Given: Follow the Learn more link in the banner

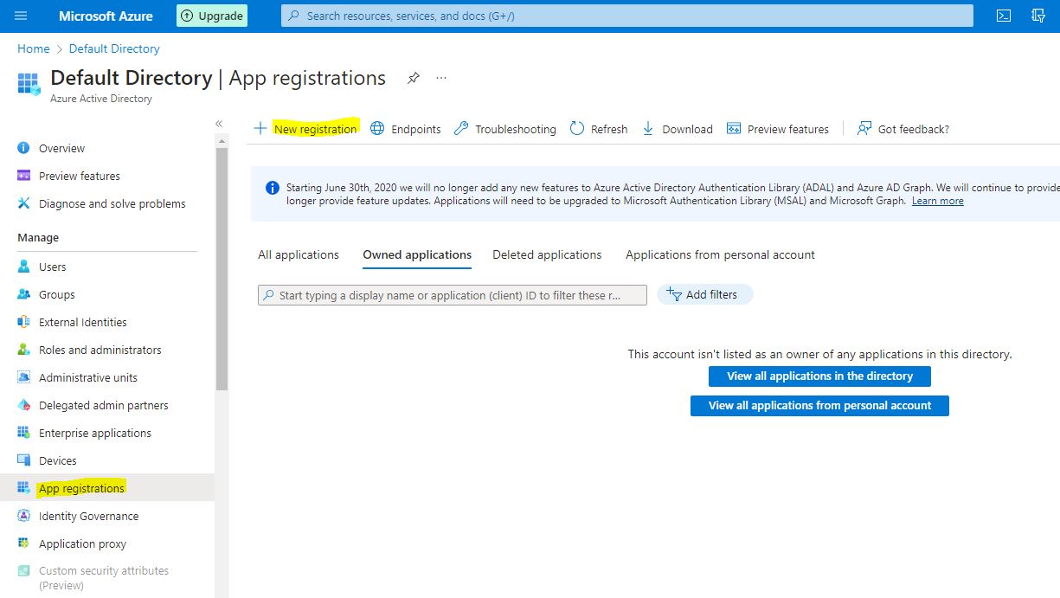Looking at the screenshot, I should (x=937, y=201).
